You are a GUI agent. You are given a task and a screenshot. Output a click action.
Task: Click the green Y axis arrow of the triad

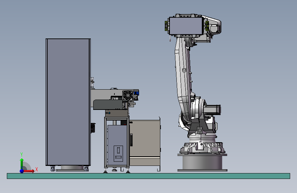coord(22,163)
